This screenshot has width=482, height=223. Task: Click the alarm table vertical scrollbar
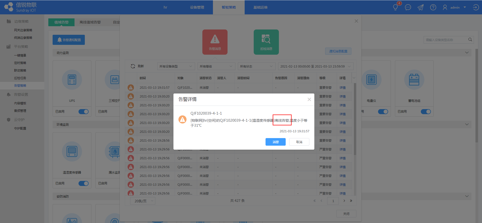coord(355,119)
